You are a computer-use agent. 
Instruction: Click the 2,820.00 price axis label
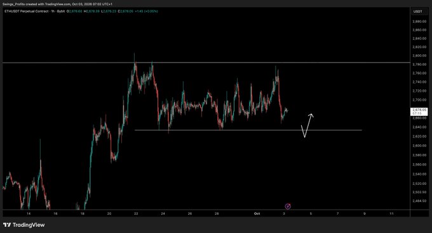(419, 47)
